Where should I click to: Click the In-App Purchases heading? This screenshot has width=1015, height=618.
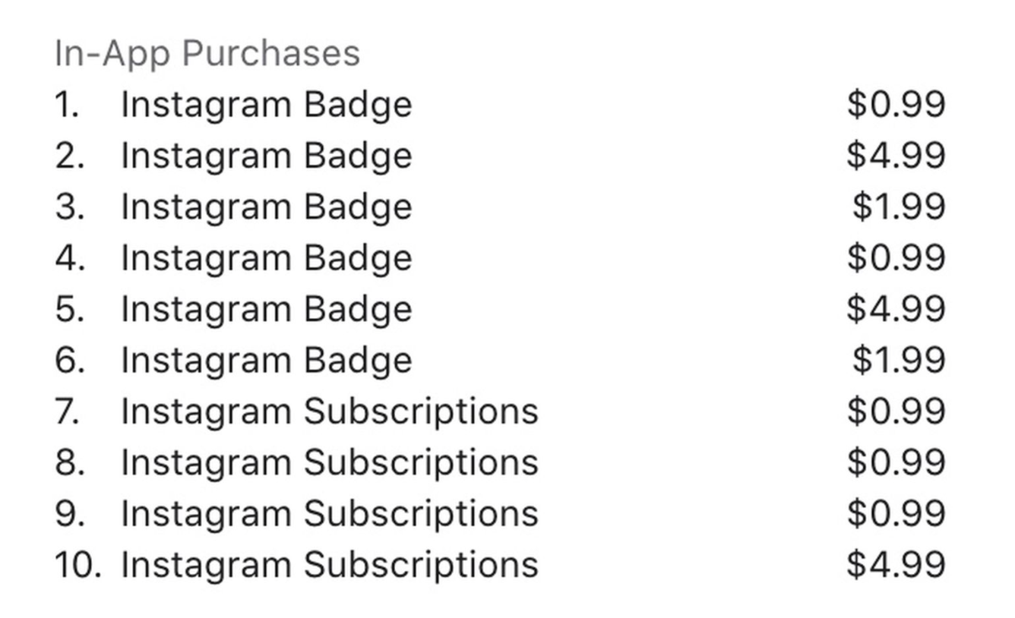tap(207, 53)
